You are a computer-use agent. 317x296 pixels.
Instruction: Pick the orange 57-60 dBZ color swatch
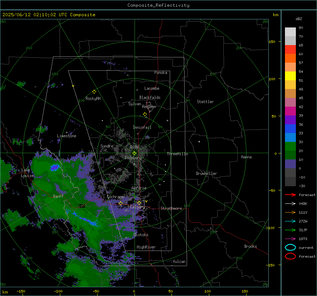coord(290,58)
